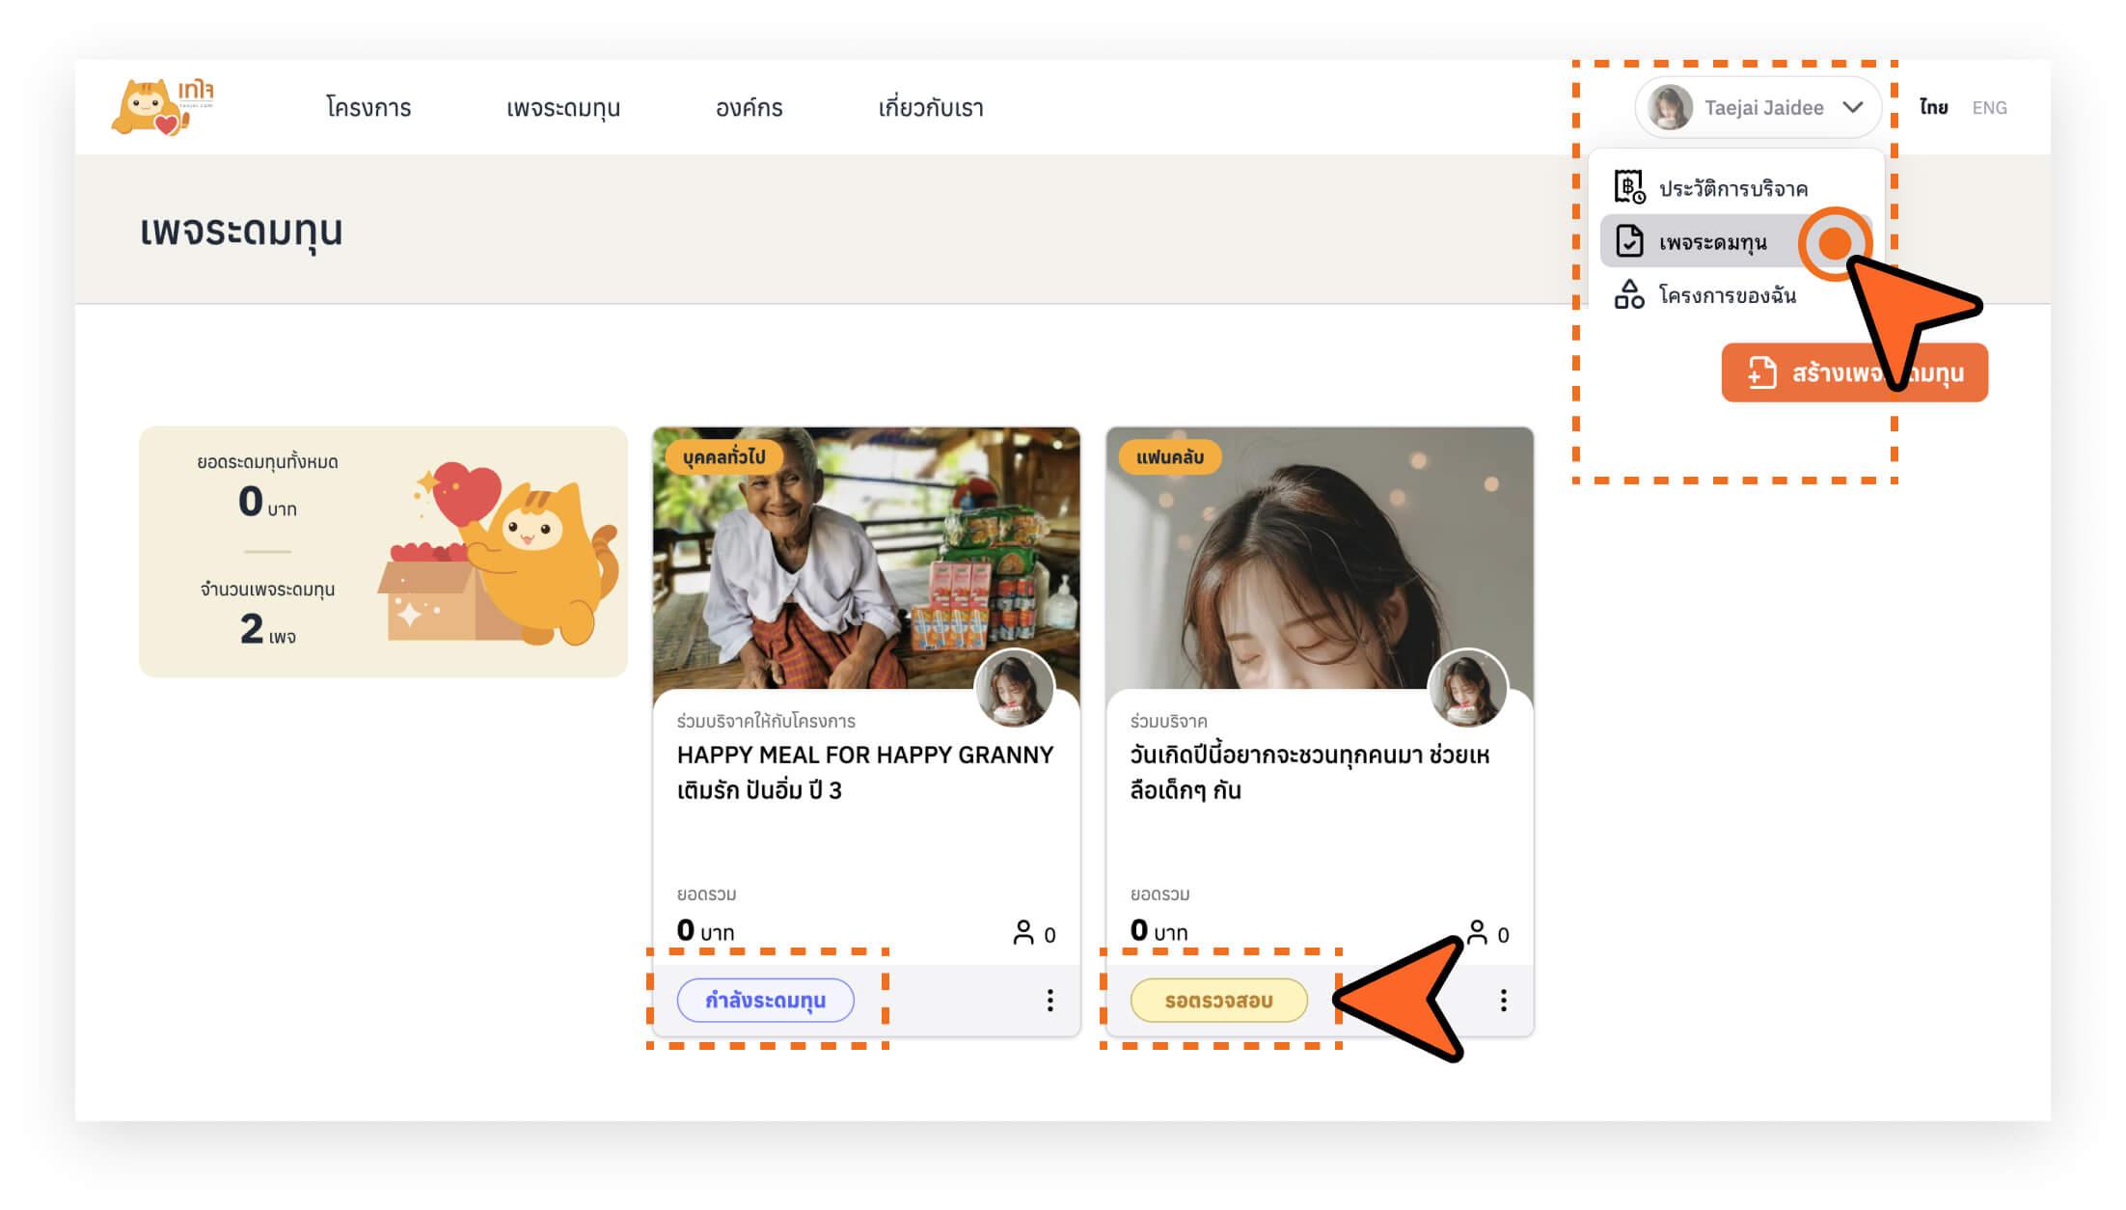The height and width of the screenshot is (1210, 2126).
Task: Switch language to ENG
Action: pyautogui.click(x=1989, y=107)
